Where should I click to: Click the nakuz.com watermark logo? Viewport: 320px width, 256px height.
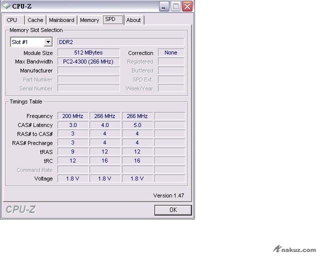click(294, 249)
